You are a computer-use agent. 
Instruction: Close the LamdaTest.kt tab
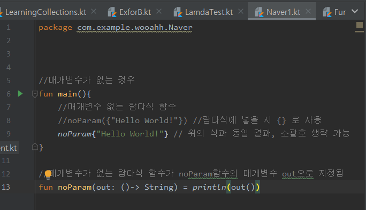[241, 11]
